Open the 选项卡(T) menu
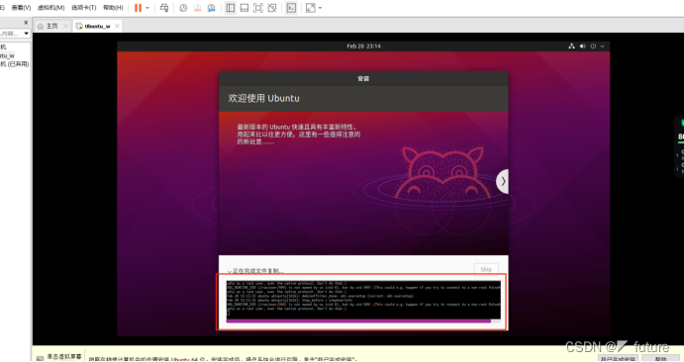 [x=84, y=8]
